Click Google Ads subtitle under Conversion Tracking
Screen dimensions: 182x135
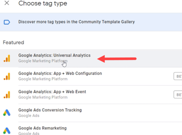pyautogui.click(x=29, y=115)
